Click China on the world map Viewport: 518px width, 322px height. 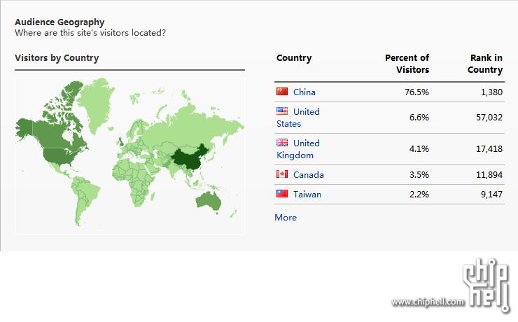point(188,158)
